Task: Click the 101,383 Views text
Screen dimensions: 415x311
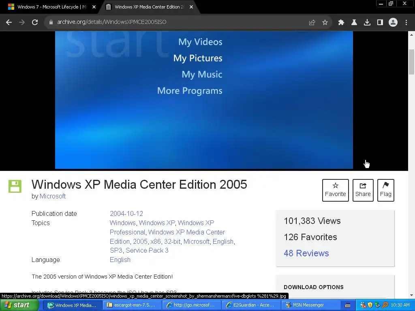Action: 312,221
